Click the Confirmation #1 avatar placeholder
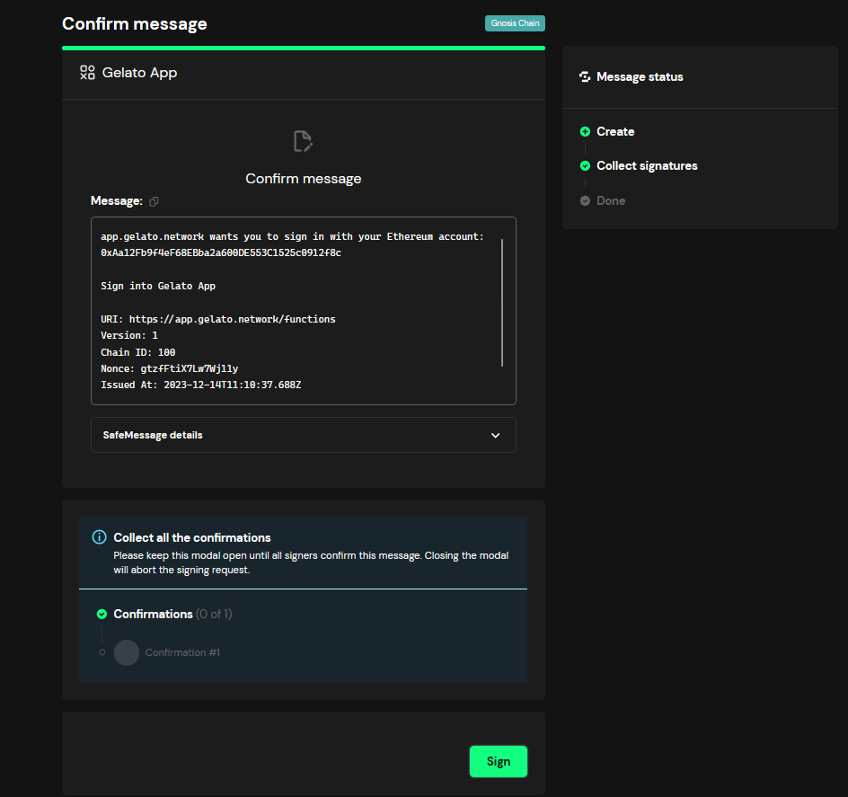 click(x=127, y=652)
